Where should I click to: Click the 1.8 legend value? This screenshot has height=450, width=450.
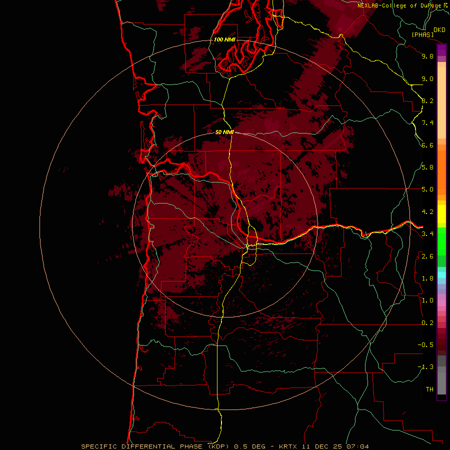click(427, 278)
